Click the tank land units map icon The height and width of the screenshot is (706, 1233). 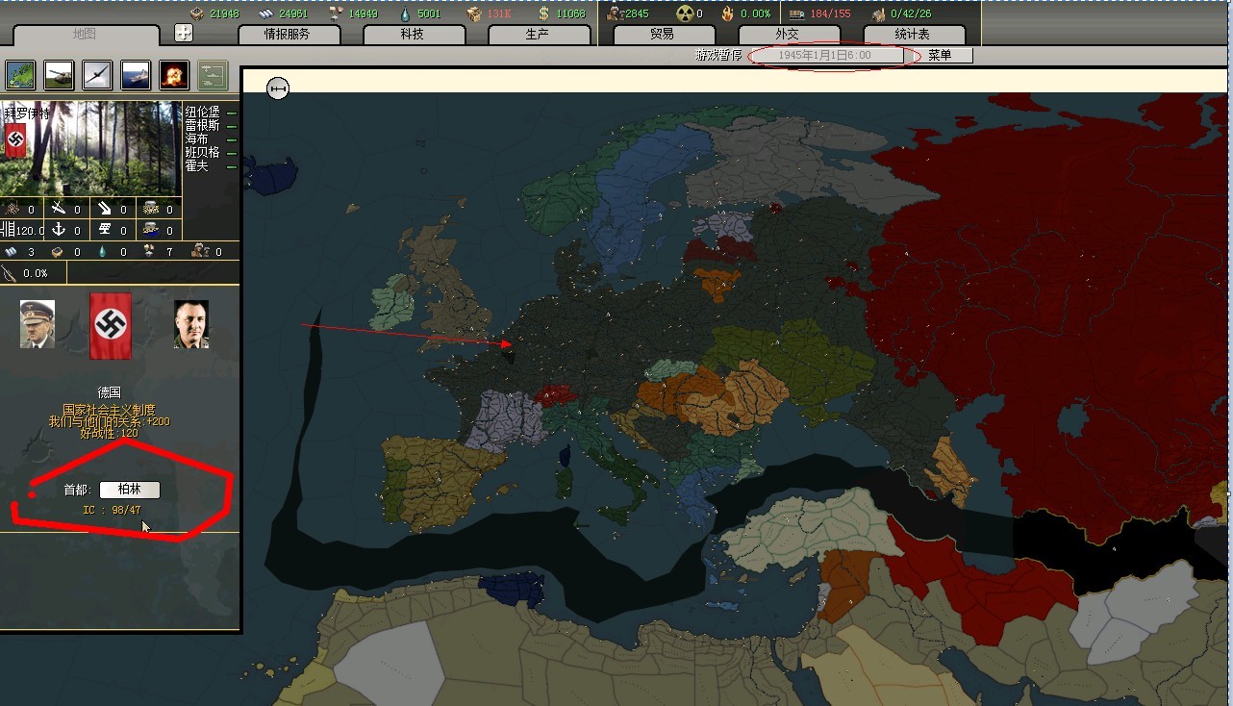click(59, 75)
